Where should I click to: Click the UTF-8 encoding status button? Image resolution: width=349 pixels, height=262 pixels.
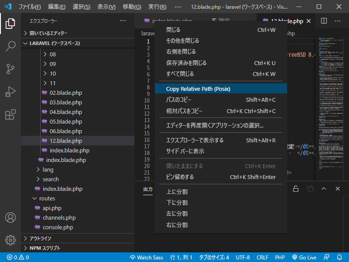click(243, 258)
